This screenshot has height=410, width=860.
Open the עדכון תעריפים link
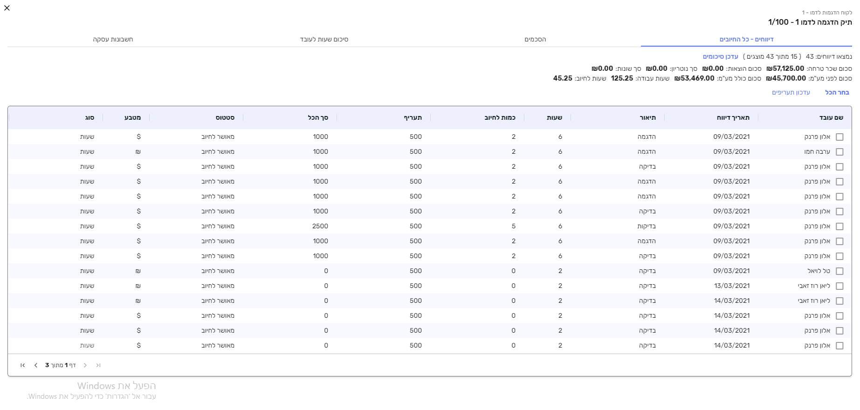click(x=791, y=93)
